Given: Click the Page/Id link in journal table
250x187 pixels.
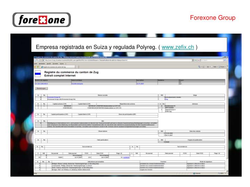Looking at the screenshot, I should click(x=126, y=158).
